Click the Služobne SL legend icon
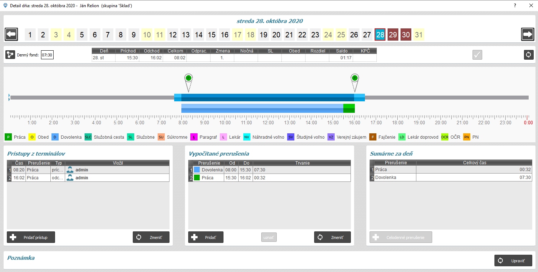538x272 pixels. tap(131, 137)
